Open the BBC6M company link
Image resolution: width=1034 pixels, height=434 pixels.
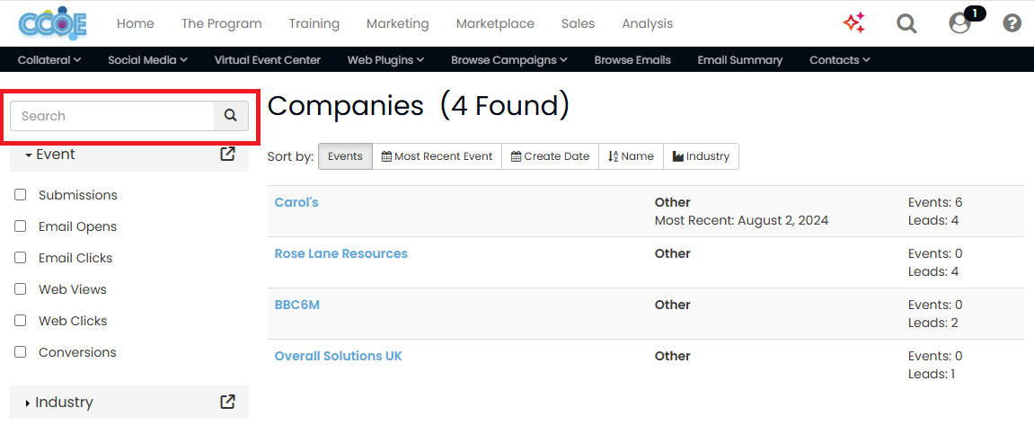pos(296,305)
